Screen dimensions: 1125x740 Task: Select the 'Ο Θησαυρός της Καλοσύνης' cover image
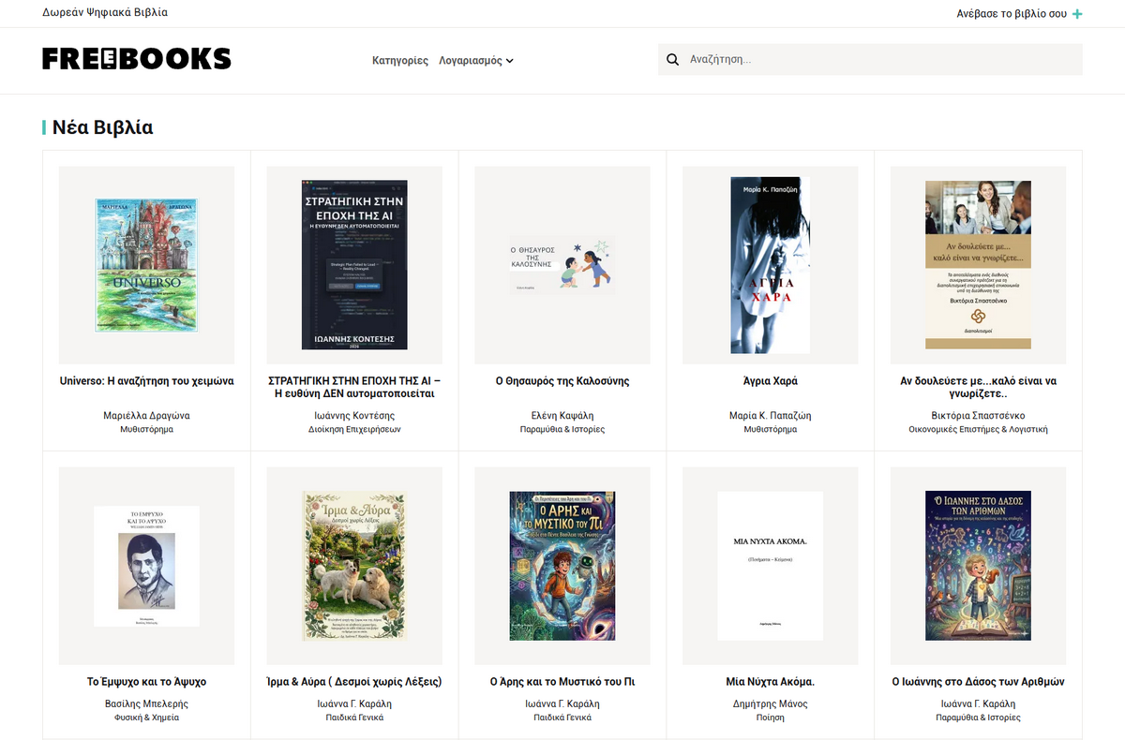[562, 265]
